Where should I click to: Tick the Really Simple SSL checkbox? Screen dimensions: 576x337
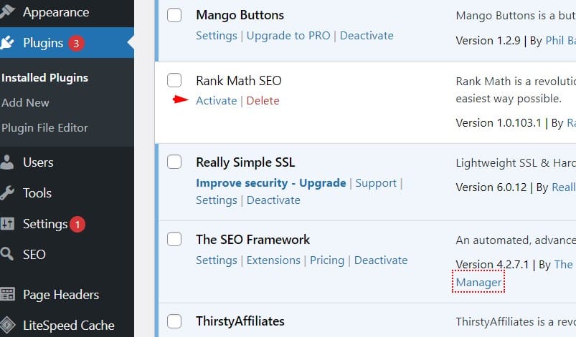pos(174,162)
